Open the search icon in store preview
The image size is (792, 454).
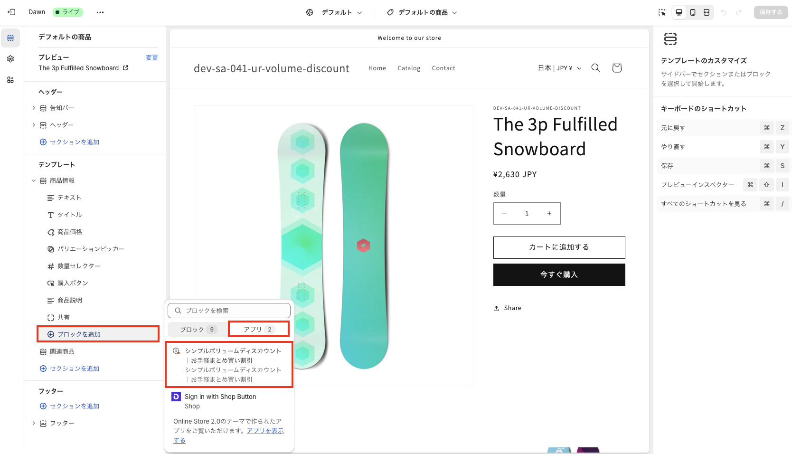595,68
